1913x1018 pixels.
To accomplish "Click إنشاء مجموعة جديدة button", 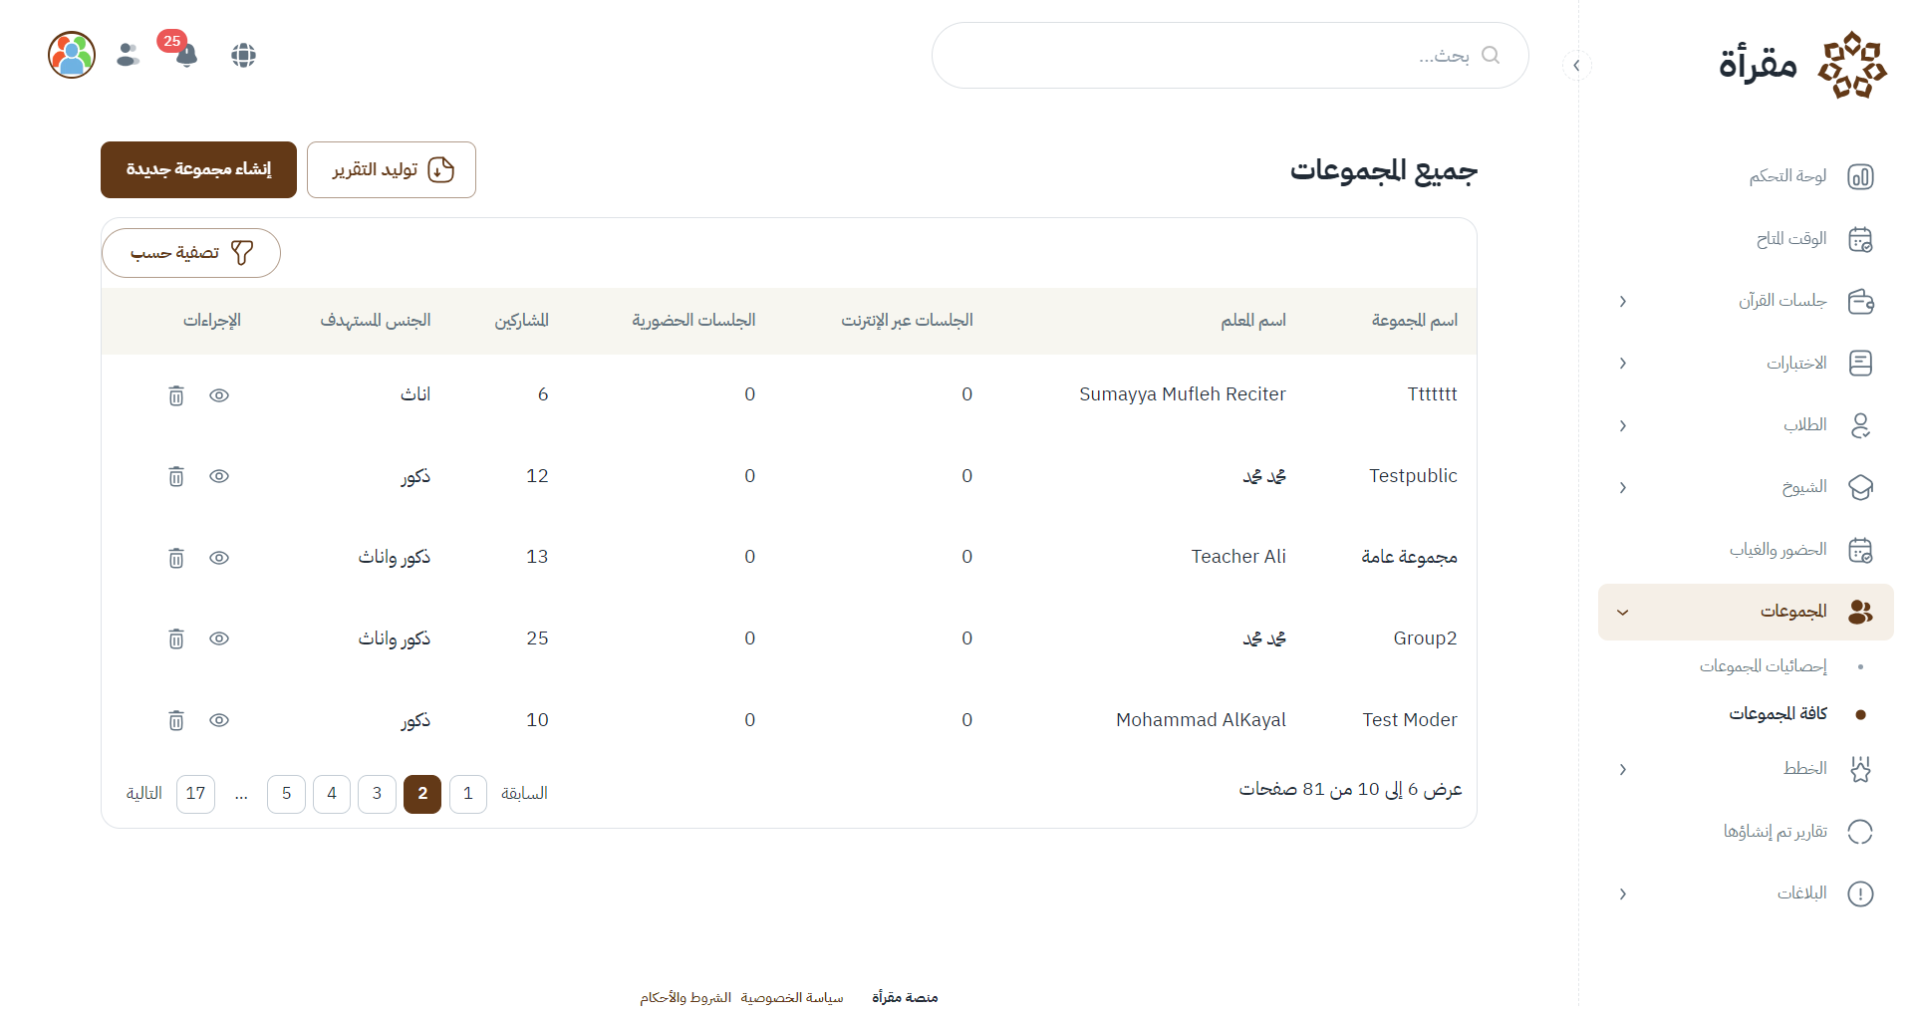I will [198, 169].
